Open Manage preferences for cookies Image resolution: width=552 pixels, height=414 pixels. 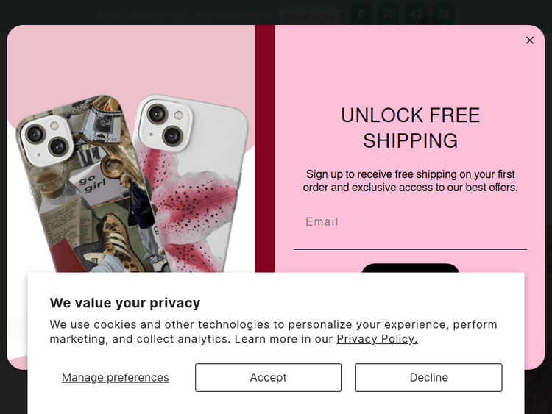pyautogui.click(x=116, y=377)
